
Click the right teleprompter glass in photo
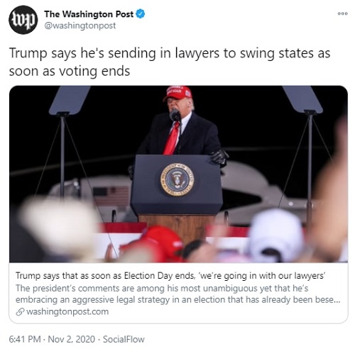[x=302, y=99]
